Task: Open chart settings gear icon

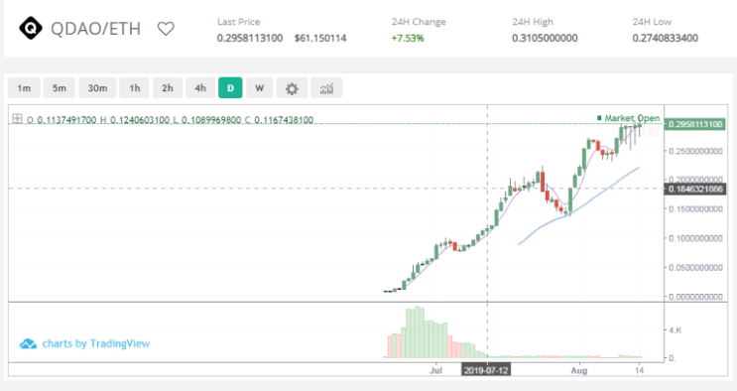Action: click(292, 88)
